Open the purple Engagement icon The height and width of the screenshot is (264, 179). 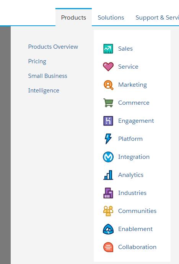pos(108,121)
